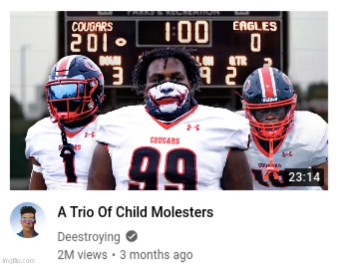
Task: Click the '3 months ago' upload date
Action: (x=156, y=255)
